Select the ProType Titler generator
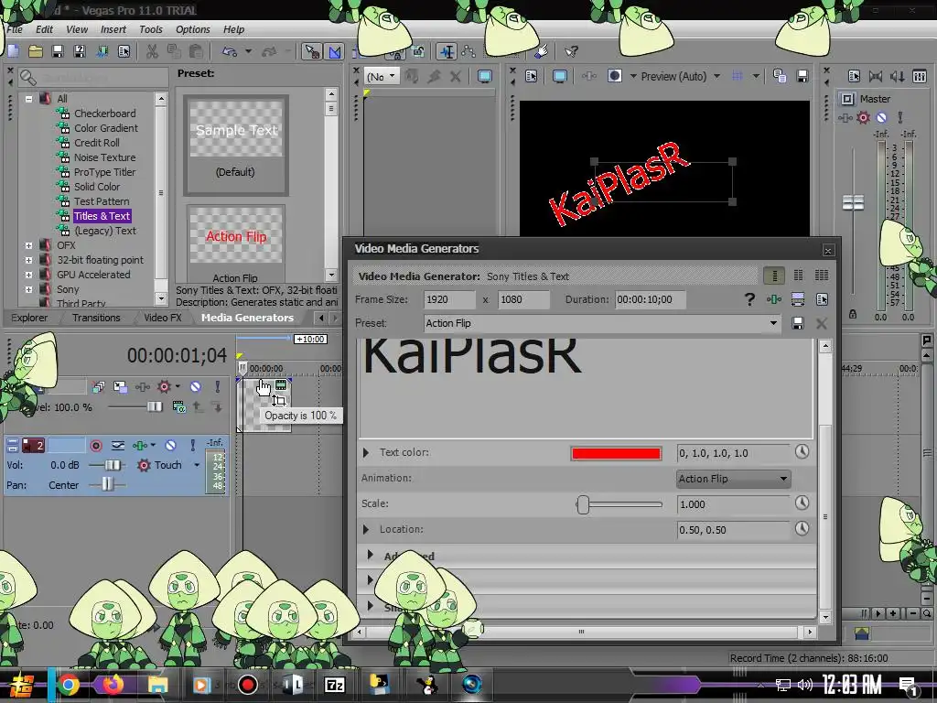 104,172
